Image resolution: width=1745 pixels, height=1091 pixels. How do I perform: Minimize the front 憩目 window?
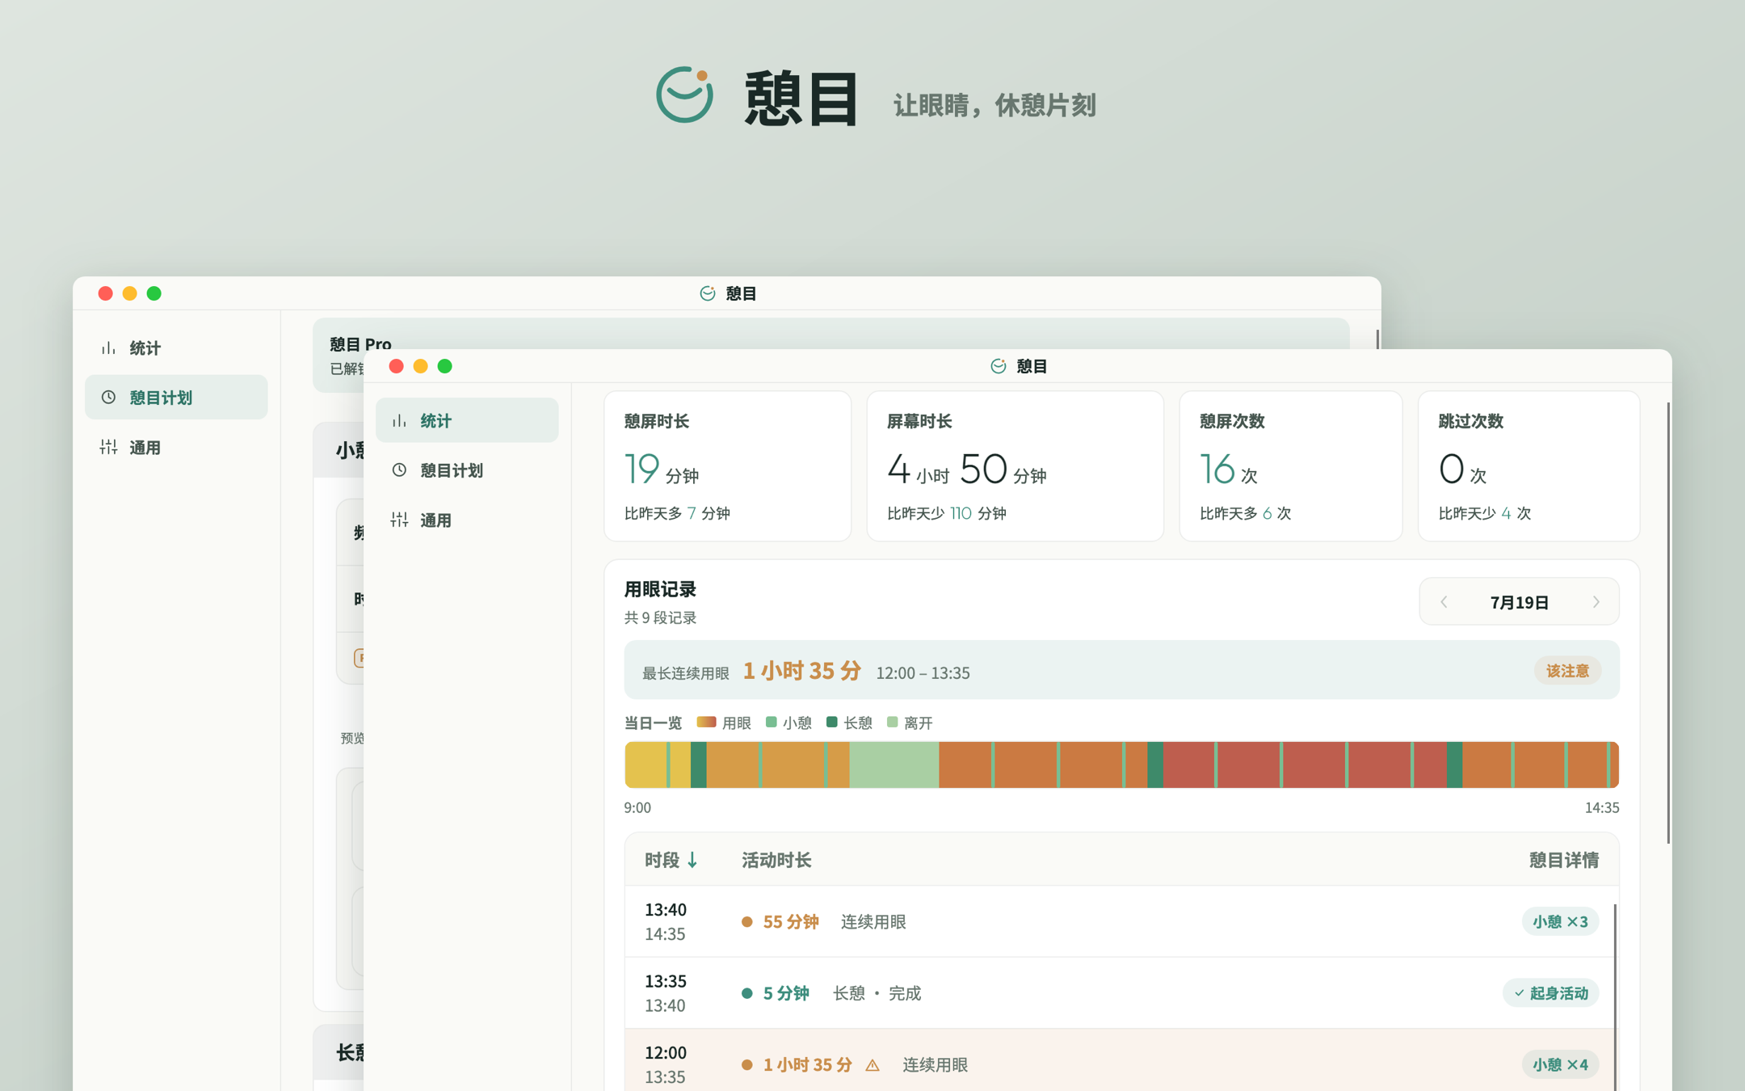coord(420,366)
